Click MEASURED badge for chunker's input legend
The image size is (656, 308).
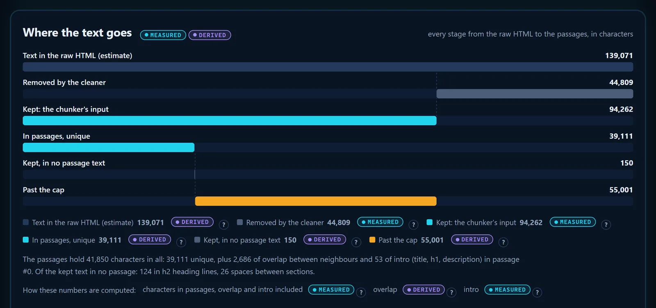573,222
